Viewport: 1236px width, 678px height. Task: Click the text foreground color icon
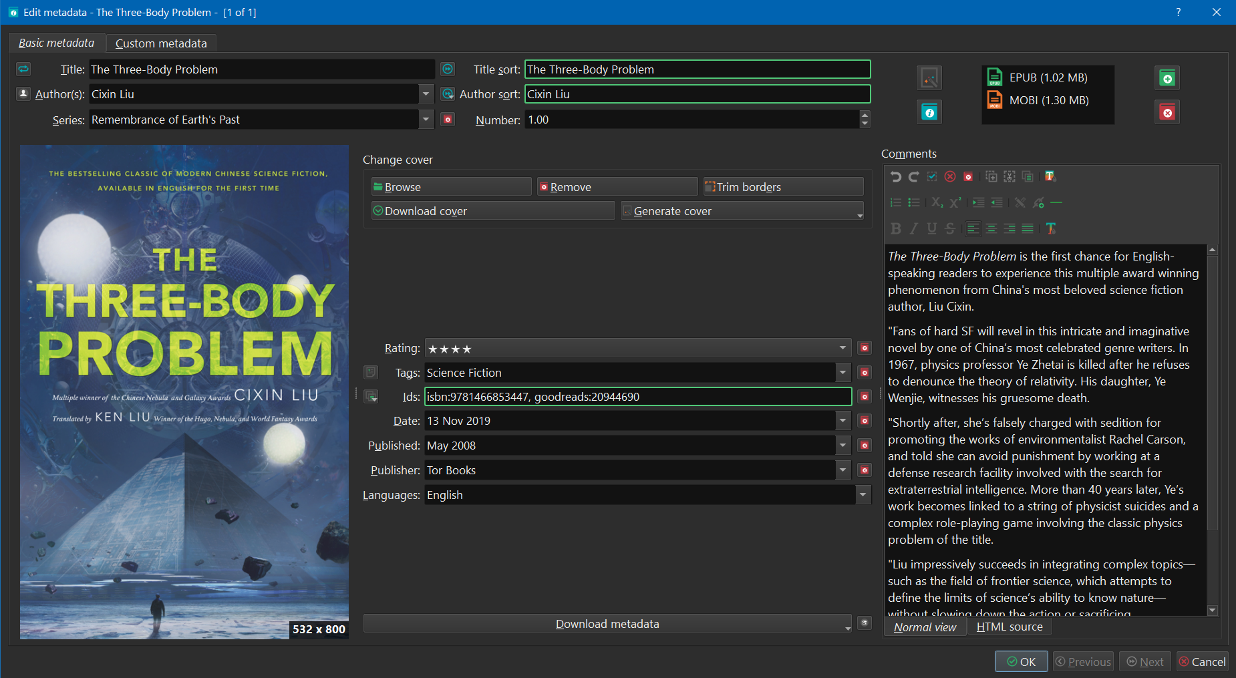click(x=1051, y=228)
